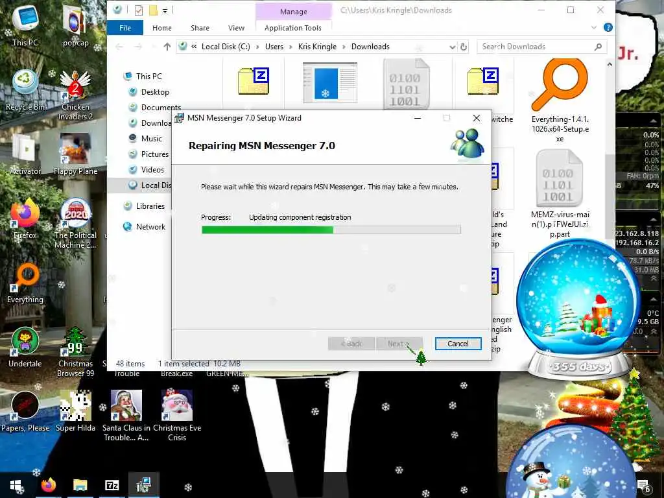
Task: Launch Chicken Invaders 2 shortcut
Action: pos(75,95)
